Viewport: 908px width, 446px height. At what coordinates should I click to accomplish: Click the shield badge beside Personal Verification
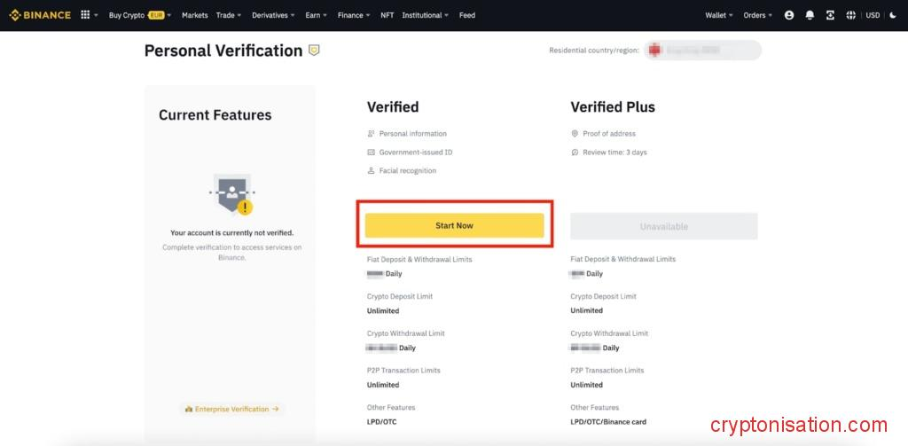pos(314,51)
